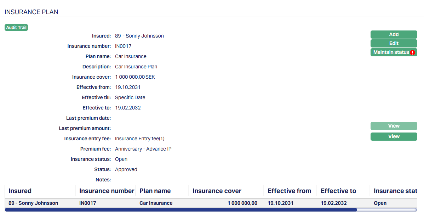Sort table by Effective from header
The width and height of the screenshot is (424, 214).
click(289, 191)
